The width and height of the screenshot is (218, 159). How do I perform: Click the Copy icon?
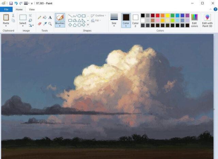13,20
